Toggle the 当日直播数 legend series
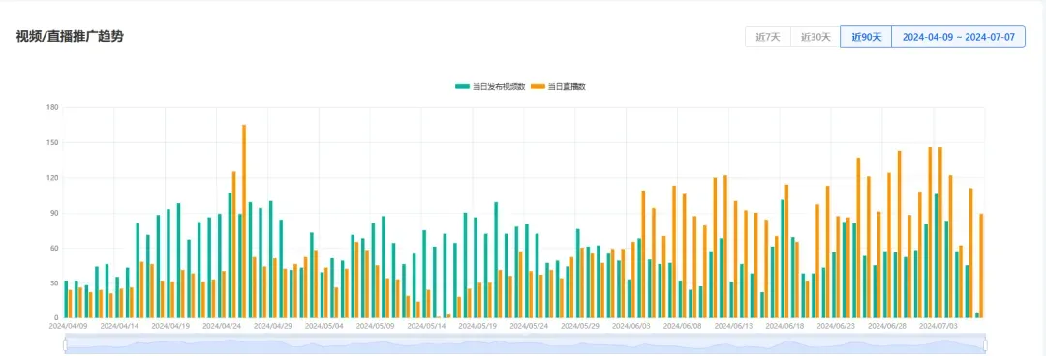 coord(559,87)
